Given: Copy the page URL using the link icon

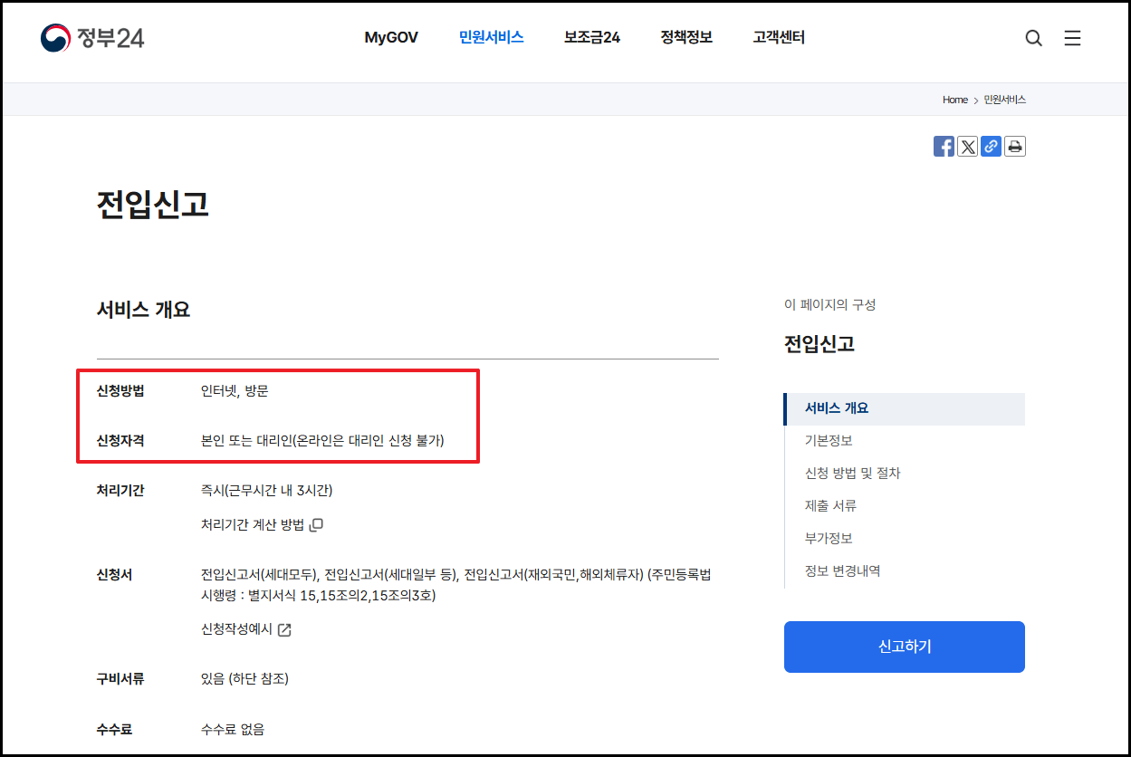Looking at the screenshot, I should [991, 146].
